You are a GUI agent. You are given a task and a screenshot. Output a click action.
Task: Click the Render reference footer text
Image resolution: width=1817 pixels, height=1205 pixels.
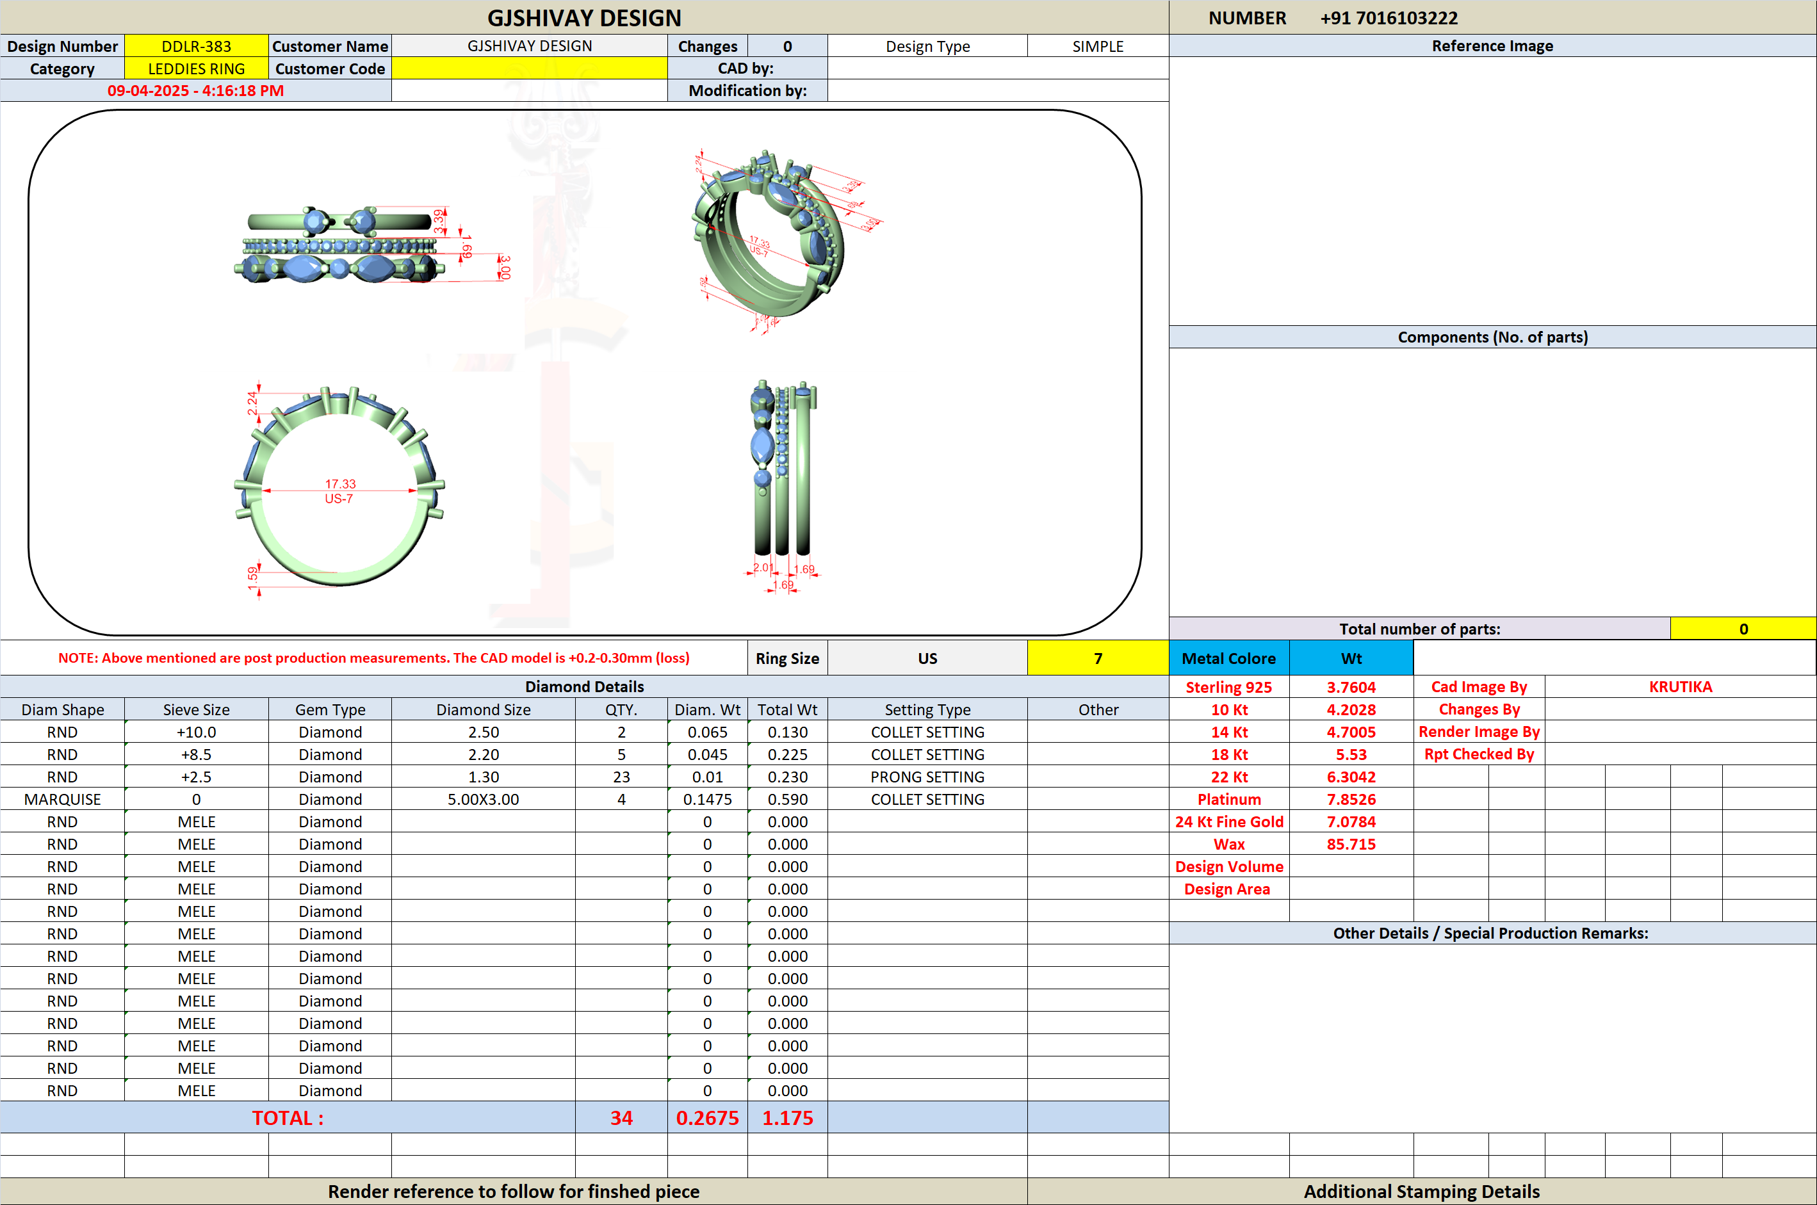pos(514,1191)
